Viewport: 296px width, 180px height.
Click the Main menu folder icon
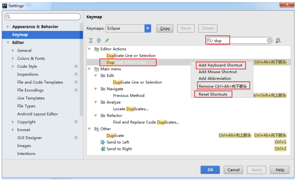pos(97,69)
